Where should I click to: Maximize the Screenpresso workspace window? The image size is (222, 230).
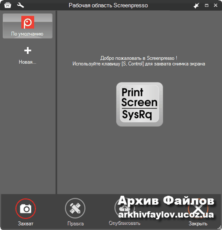206,5
